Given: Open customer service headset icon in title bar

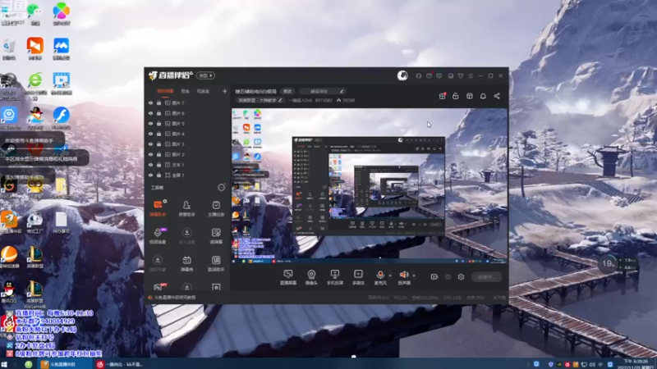Looking at the screenshot, I should (x=419, y=75).
